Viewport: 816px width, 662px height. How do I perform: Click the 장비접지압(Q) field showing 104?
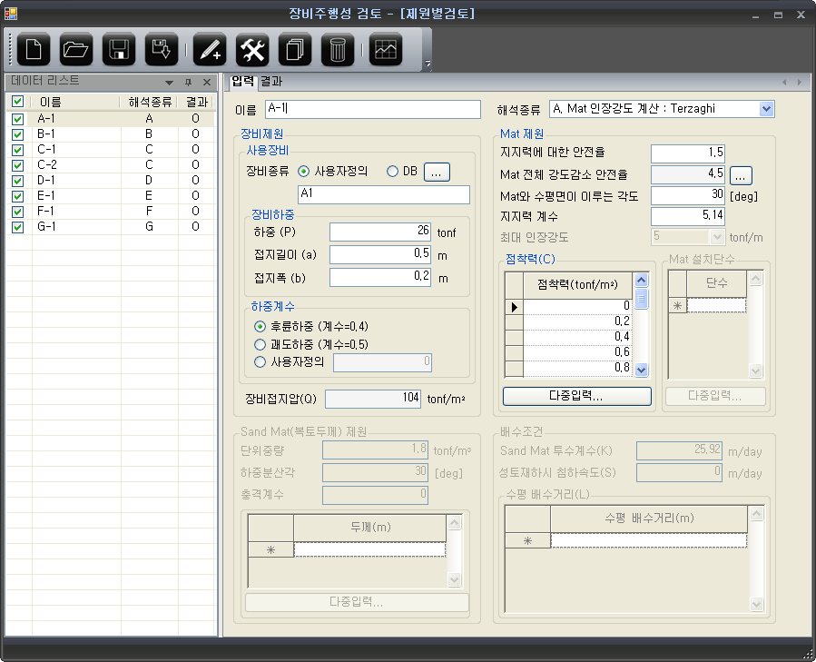pyautogui.click(x=373, y=399)
